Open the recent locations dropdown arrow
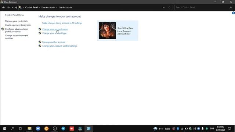Image resolution: width=235 pixels, height=132 pixels. coord(12,7)
